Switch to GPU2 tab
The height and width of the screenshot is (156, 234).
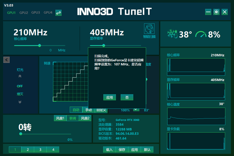pyautogui.click(x=24, y=13)
